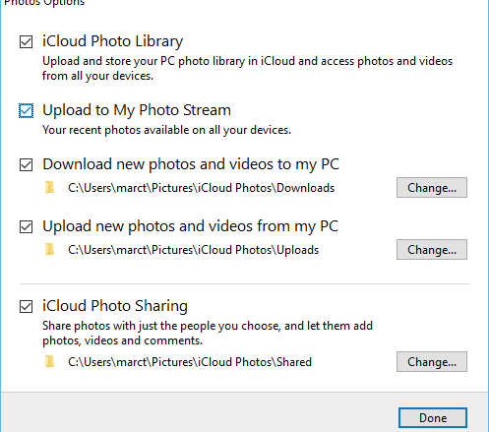
Task: Uncheck the iCloud Photo Library checkbox
Action: pos(26,41)
